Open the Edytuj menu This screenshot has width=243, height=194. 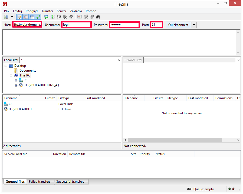click(x=17, y=11)
